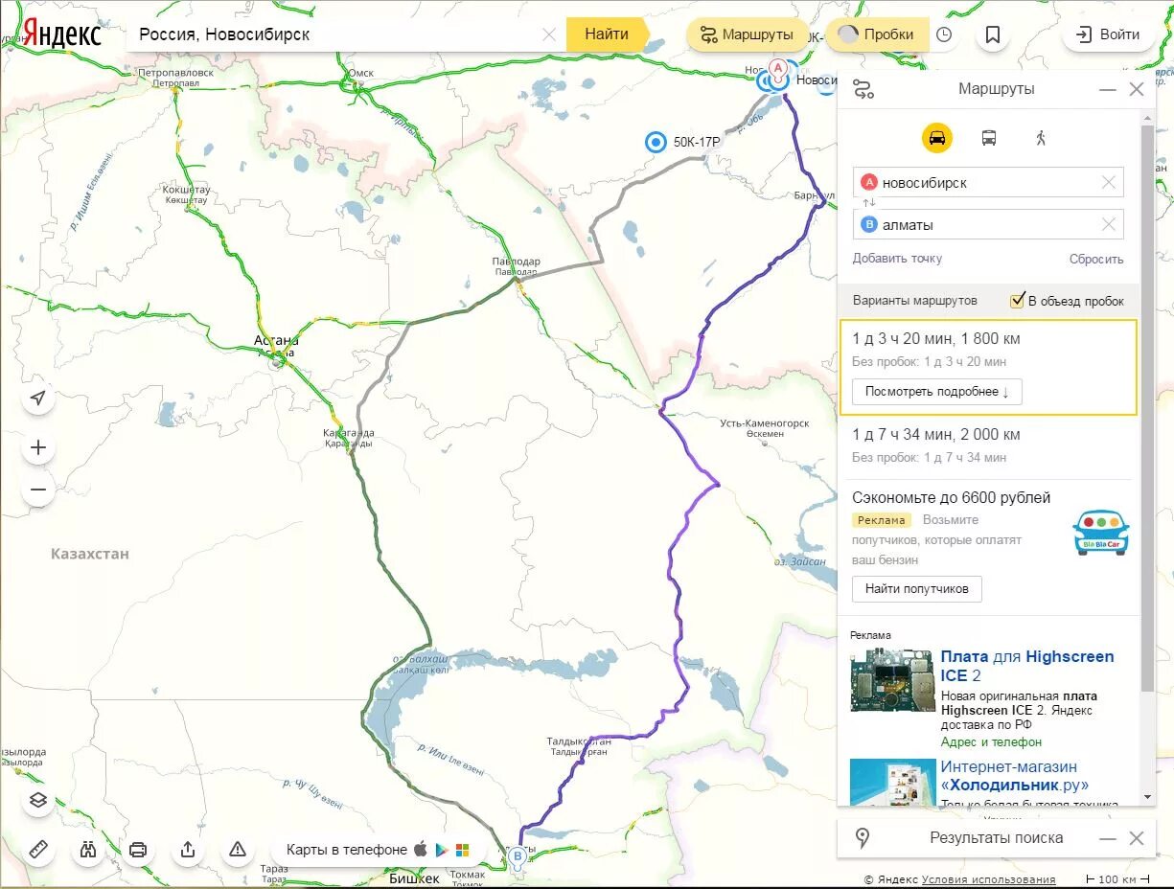Select car routing mode
The height and width of the screenshot is (889, 1174).
tap(937, 138)
